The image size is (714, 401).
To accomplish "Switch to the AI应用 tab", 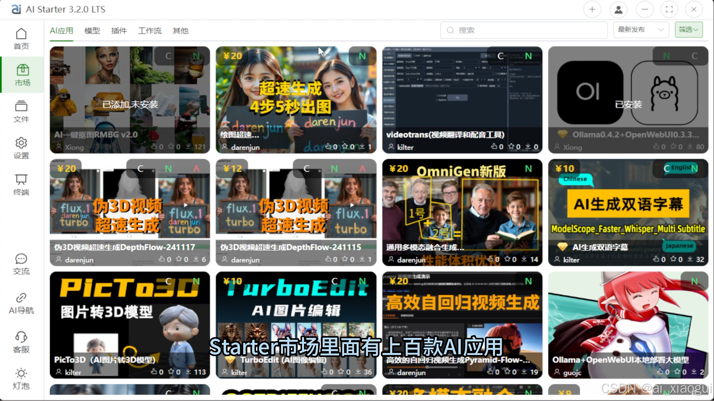I will click(62, 30).
